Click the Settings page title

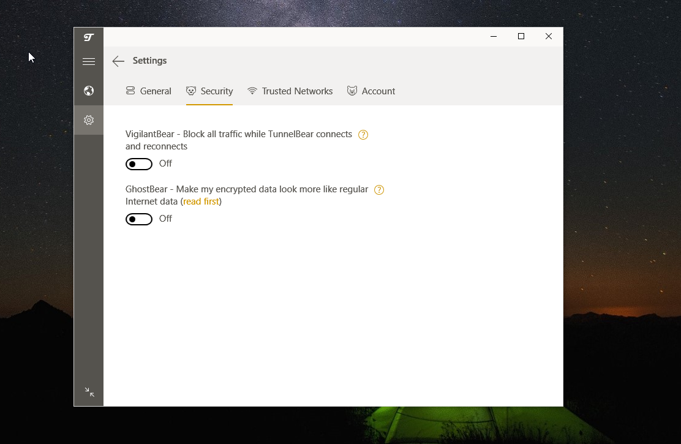(150, 61)
